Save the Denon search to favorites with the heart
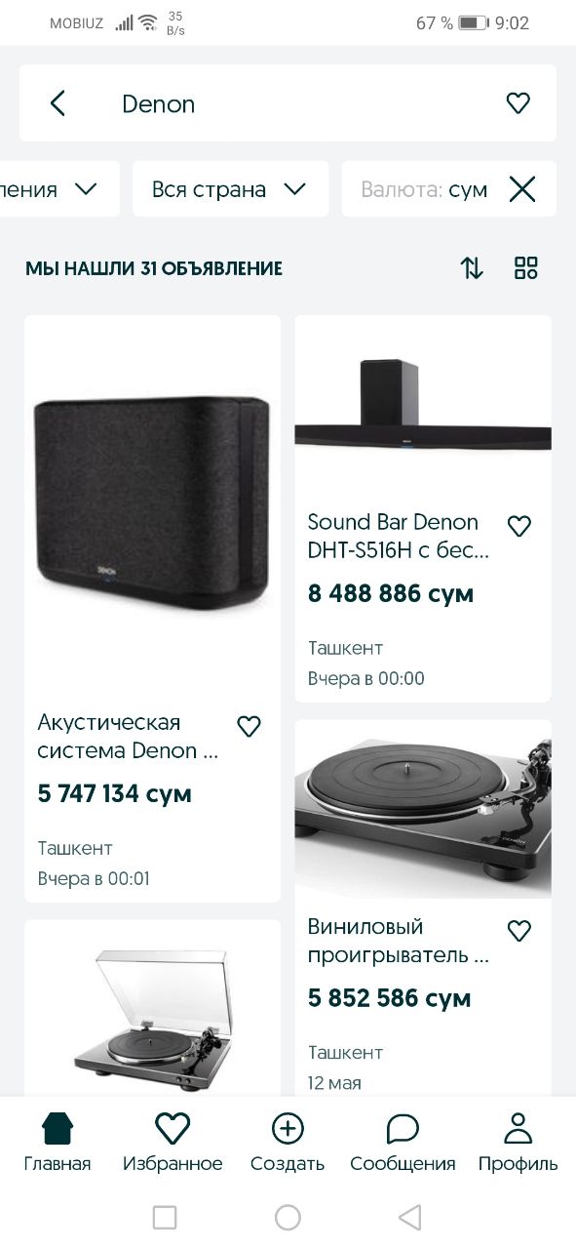 tap(518, 103)
